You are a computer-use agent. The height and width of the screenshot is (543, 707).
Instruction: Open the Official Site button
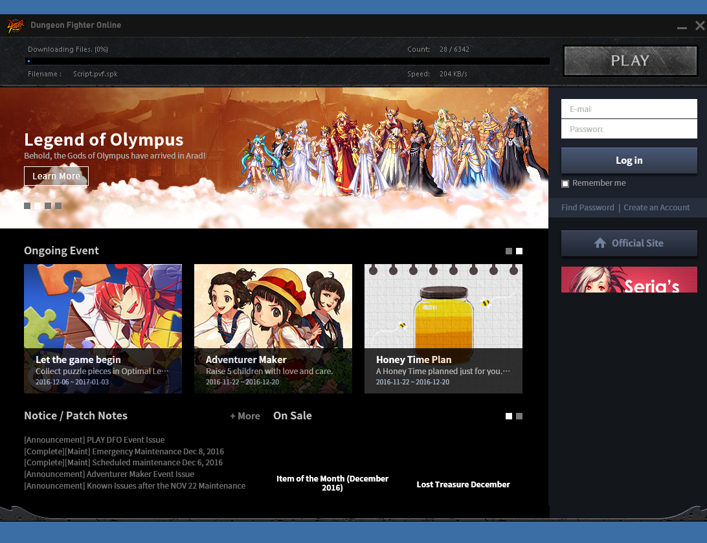[629, 243]
